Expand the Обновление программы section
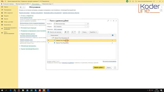Image resolution: width=164 pixels, height=92 pixels. (20, 46)
